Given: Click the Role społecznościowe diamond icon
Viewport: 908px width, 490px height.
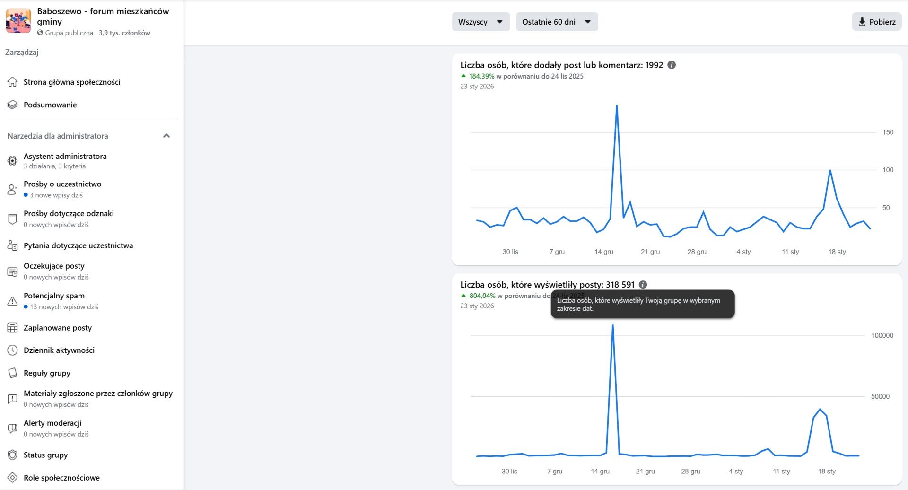Looking at the screenshot, I should point(13,478).
